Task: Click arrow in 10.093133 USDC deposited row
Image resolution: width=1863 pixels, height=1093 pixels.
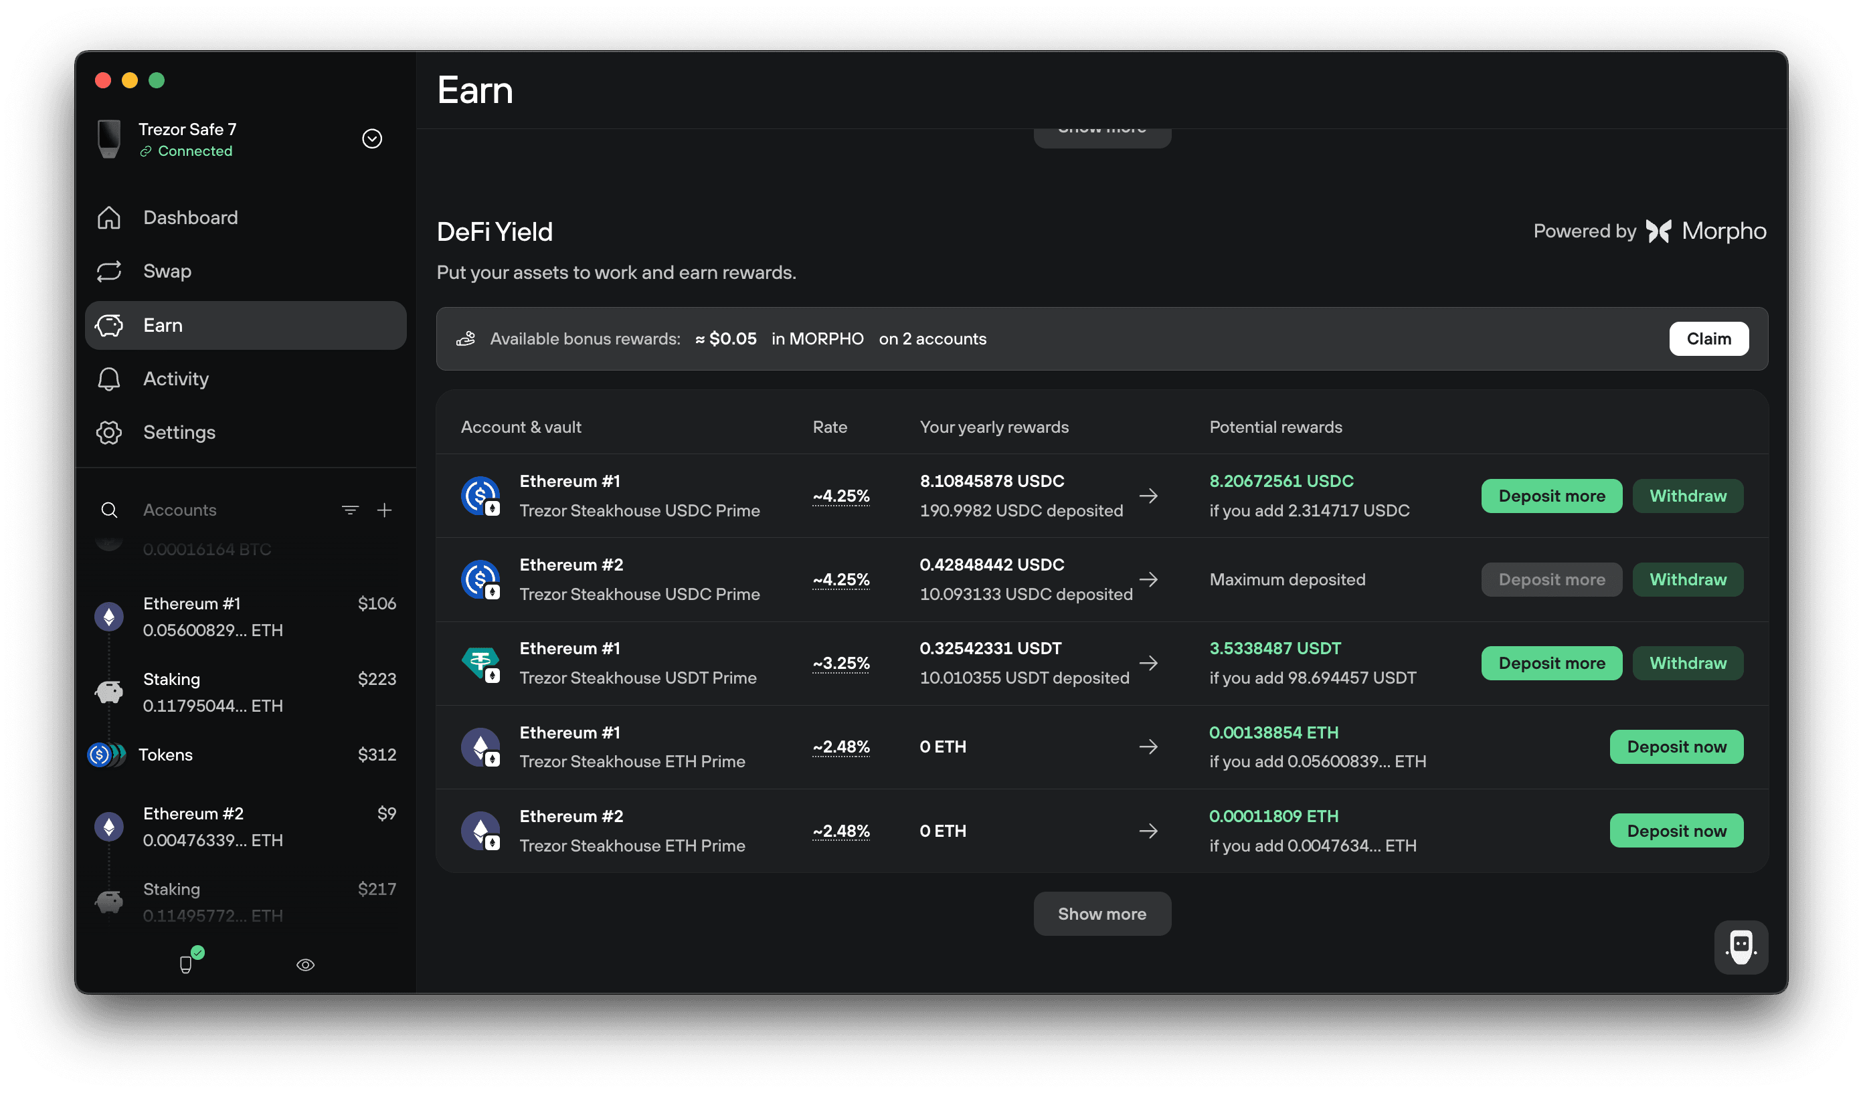Action: [1148, 579]
